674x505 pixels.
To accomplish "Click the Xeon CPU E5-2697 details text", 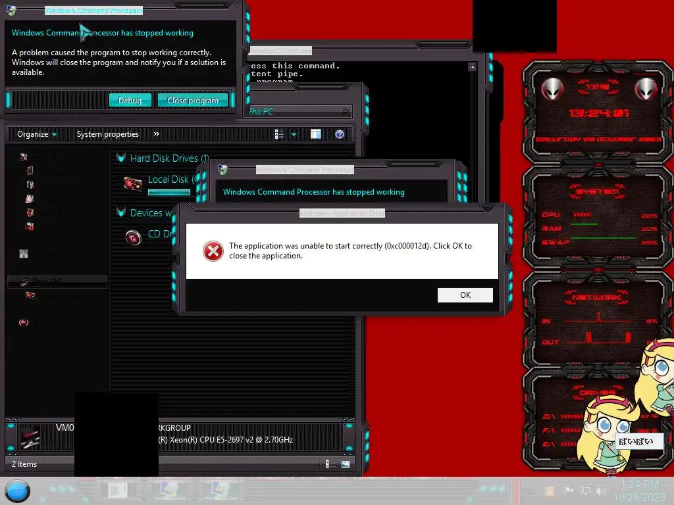I will (226, 440).
